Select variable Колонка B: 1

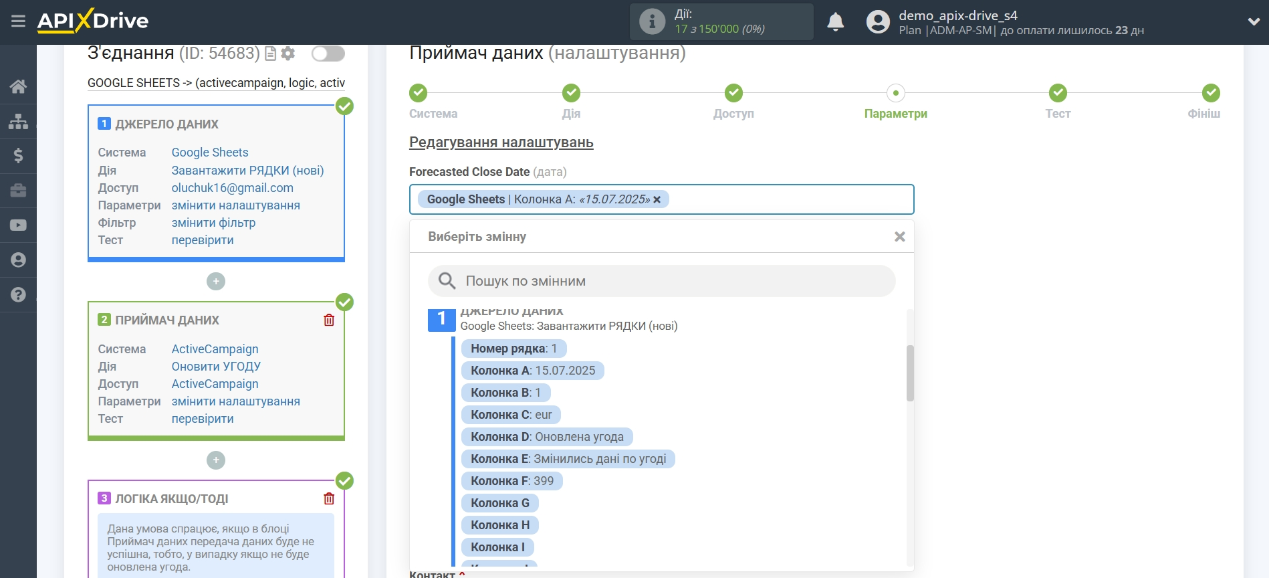point(505,393)
